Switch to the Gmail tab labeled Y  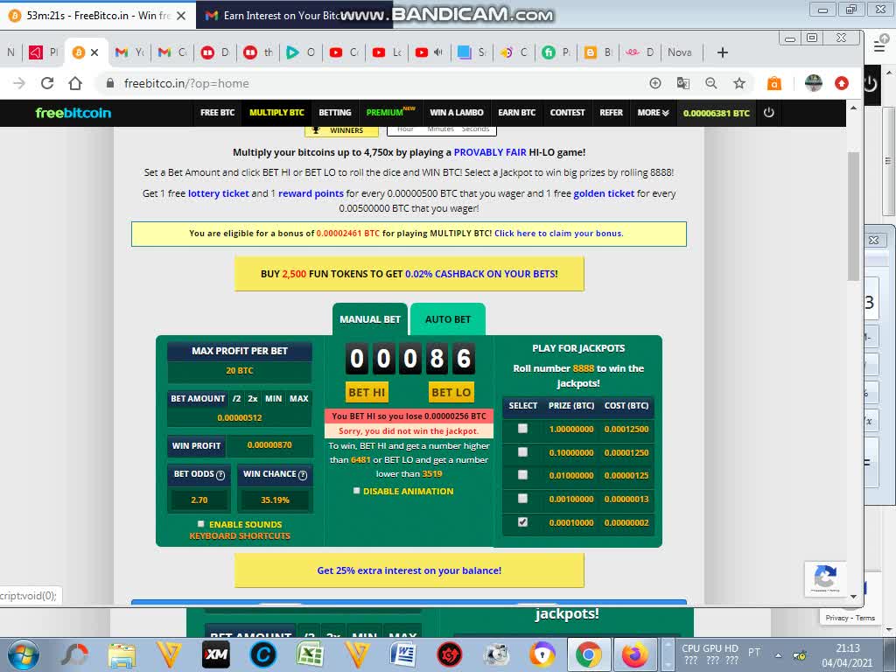(x=129, y=52)
